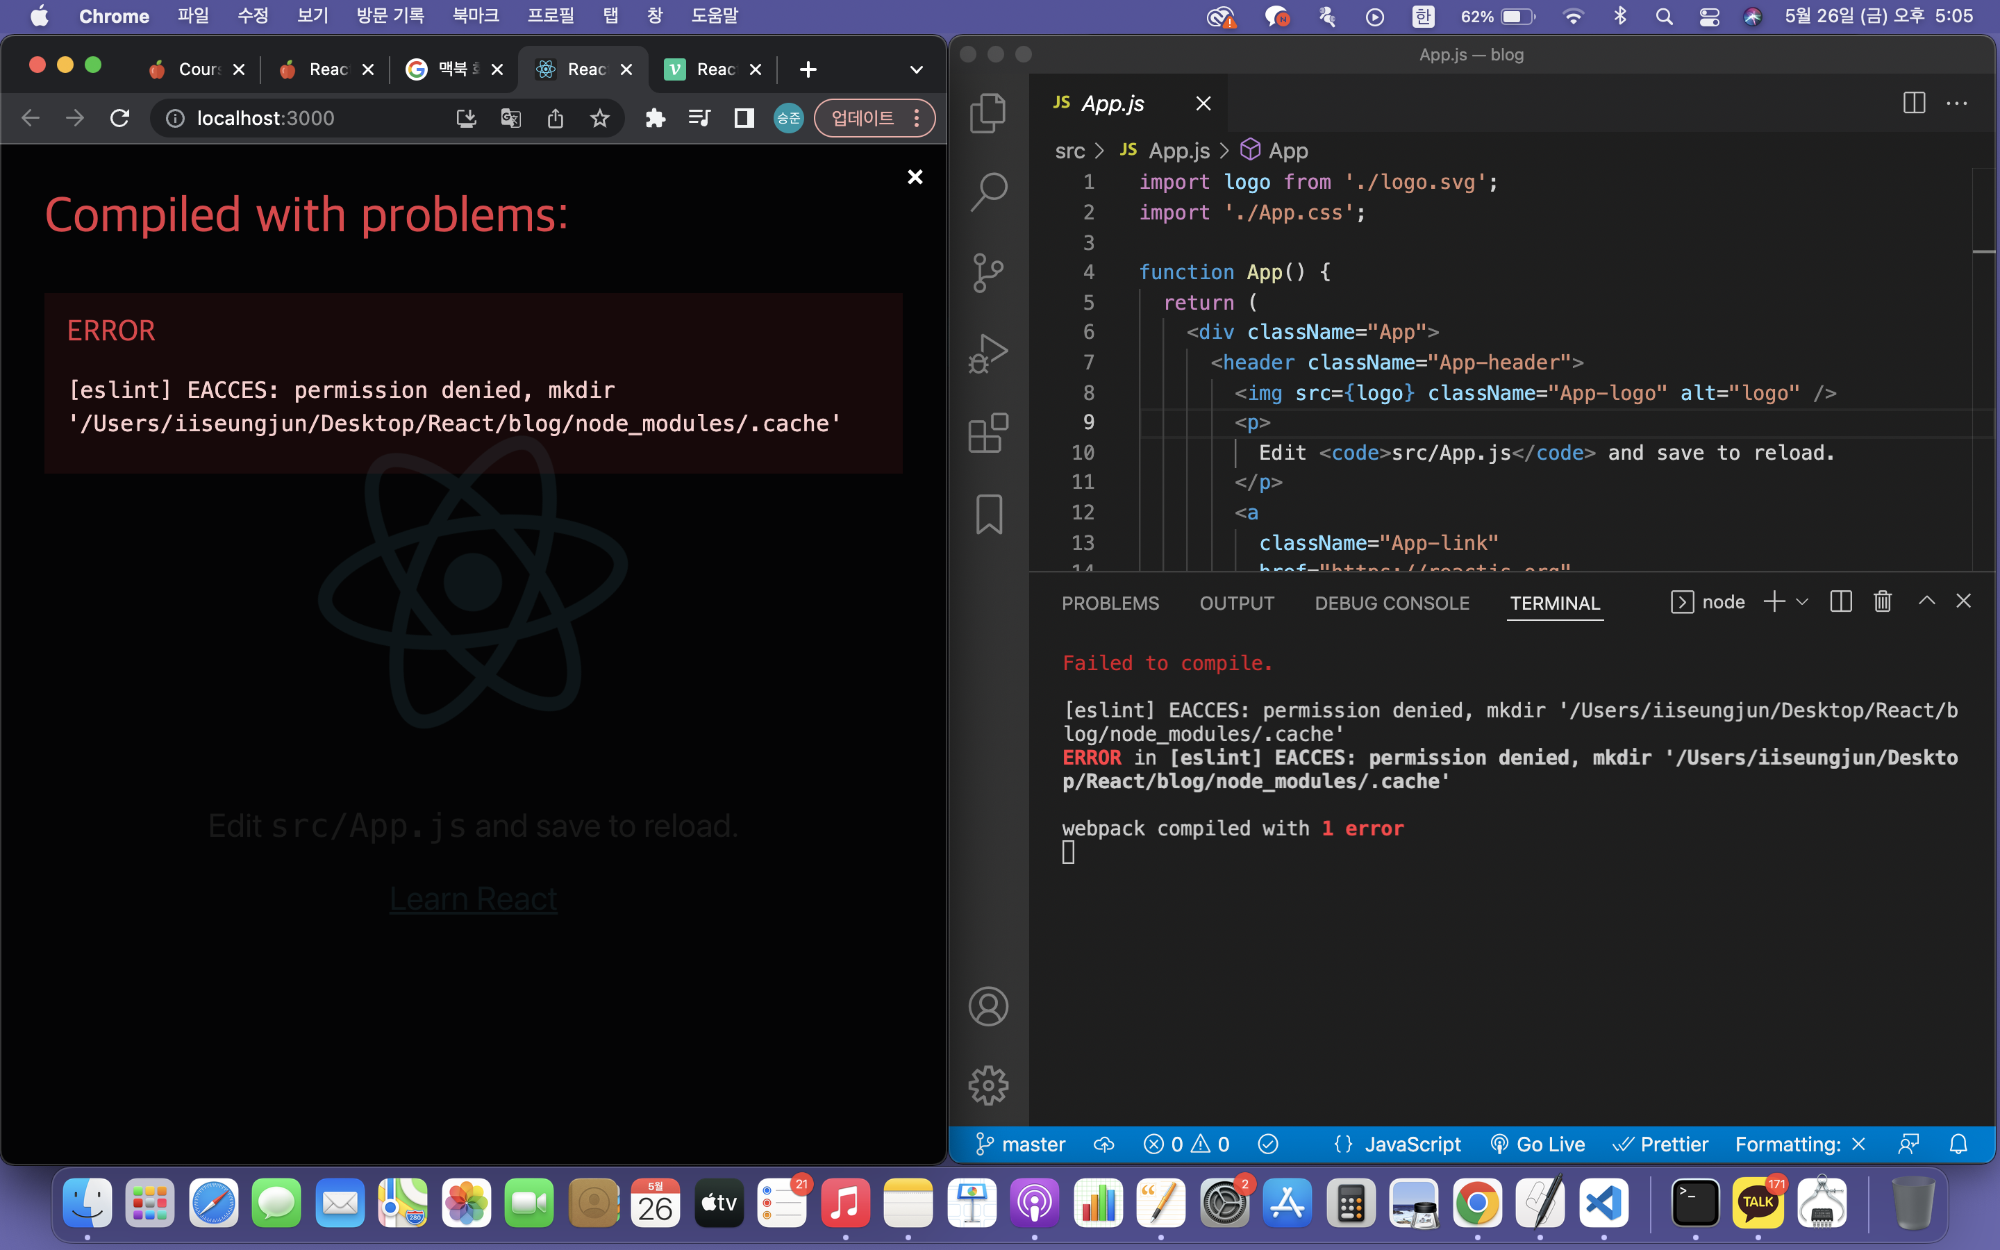Expand Chrome tab search dropdown

916,69
